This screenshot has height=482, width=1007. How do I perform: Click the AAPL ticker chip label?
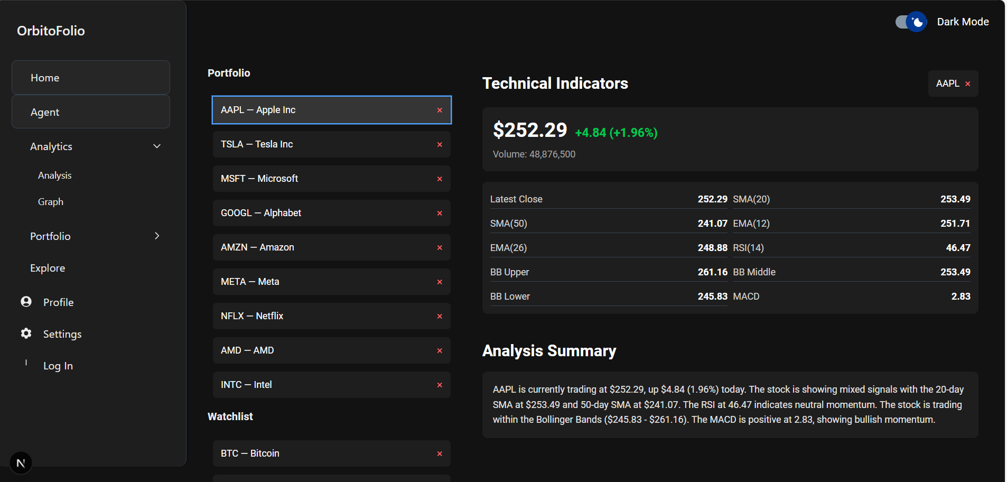[x=948, y=84]
